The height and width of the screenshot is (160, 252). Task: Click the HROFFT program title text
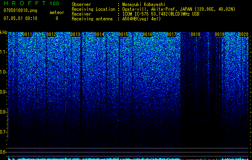(x=24, y=3)
